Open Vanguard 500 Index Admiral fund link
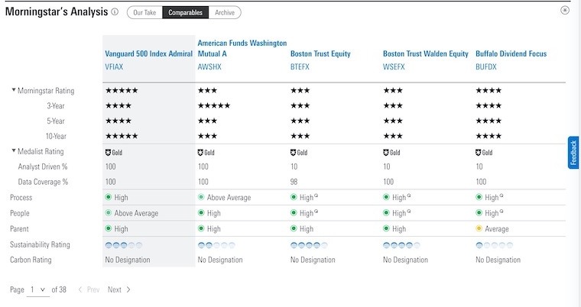The height and width of the screenshot is (307, 581). 148,54
